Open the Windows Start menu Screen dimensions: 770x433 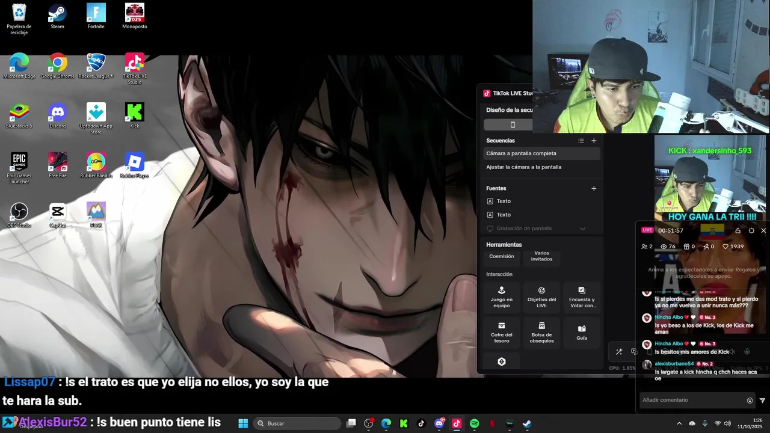[243, 423]
